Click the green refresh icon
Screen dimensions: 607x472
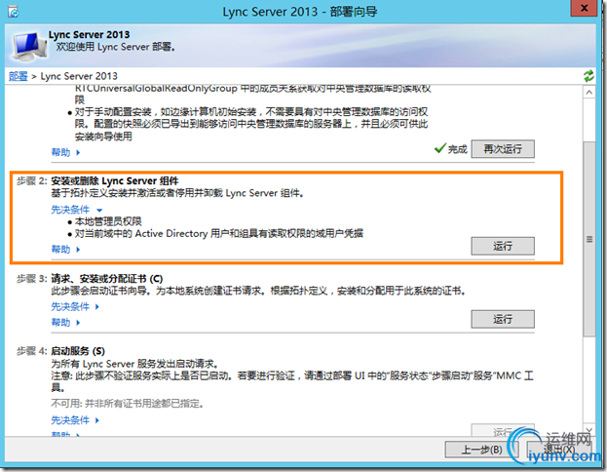point(588,75)
